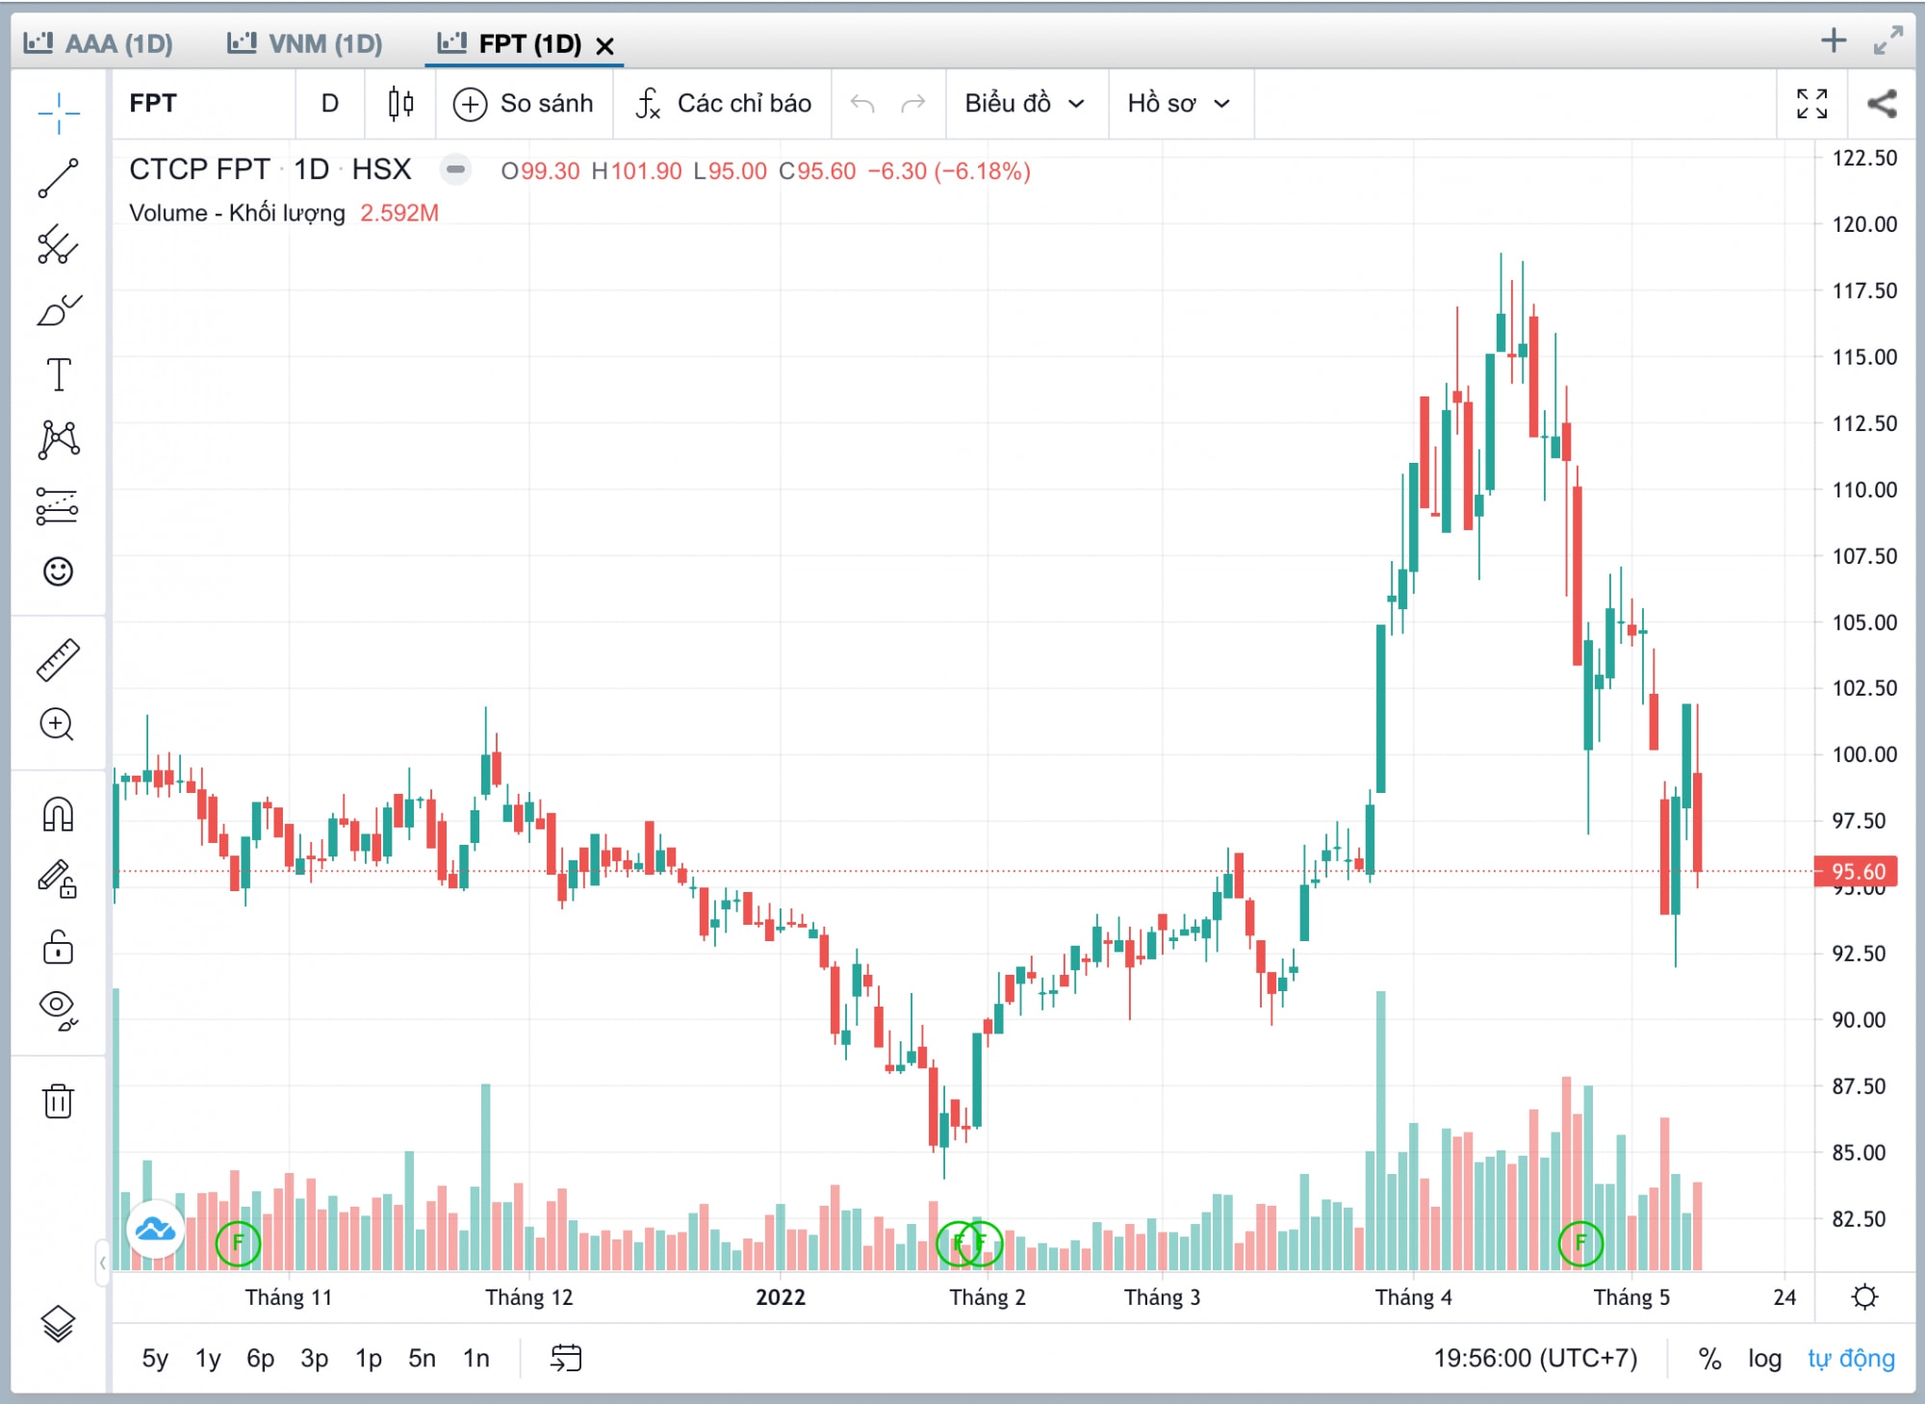Click the Volume - Khối lượng legend
The image size is (1925, 1404).
tap(237, 213)
